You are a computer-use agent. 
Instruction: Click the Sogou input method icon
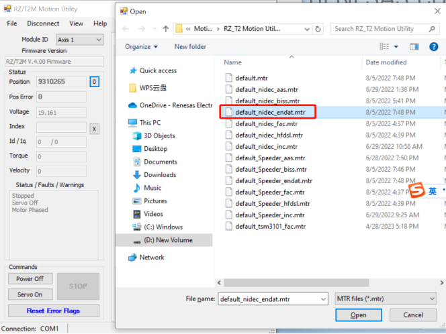click(418, 191)
